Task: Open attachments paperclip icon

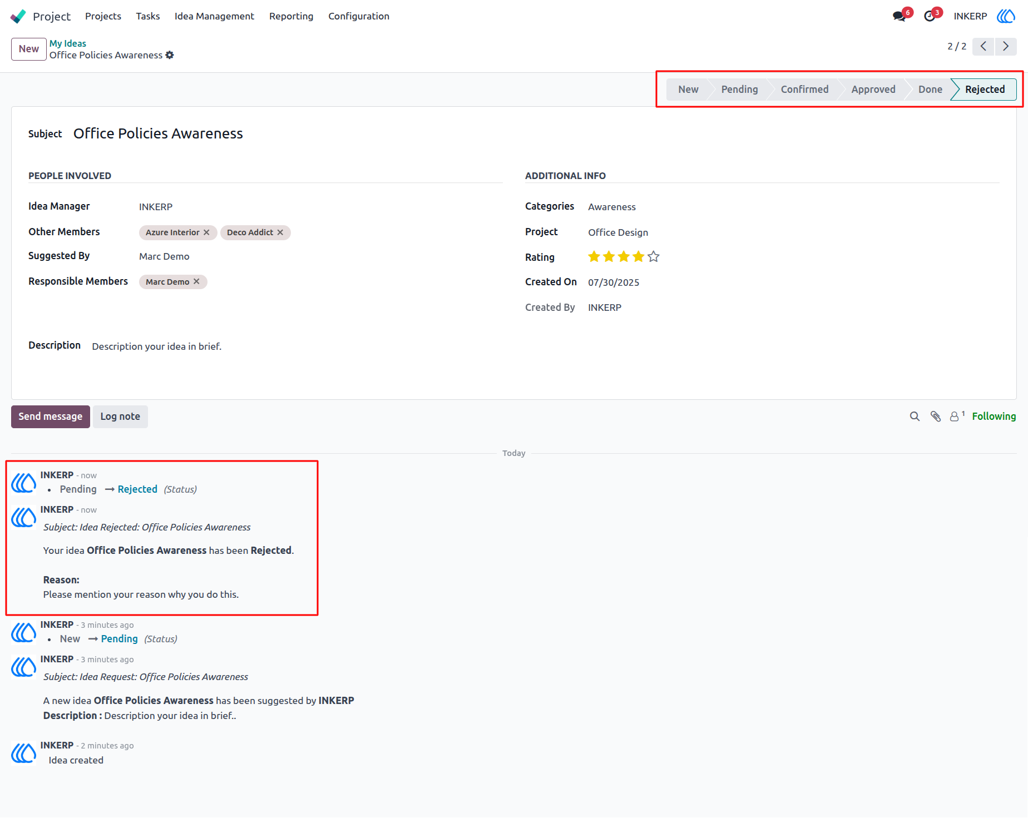Action: point(936,417)
